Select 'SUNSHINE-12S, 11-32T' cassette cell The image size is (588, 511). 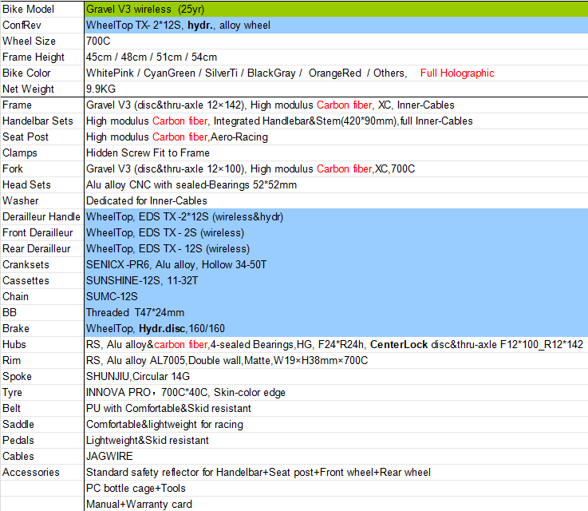(x=336, y=280)
